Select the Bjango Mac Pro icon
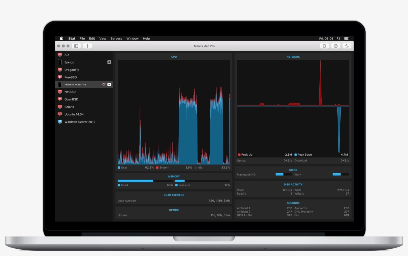 point(60,62)
